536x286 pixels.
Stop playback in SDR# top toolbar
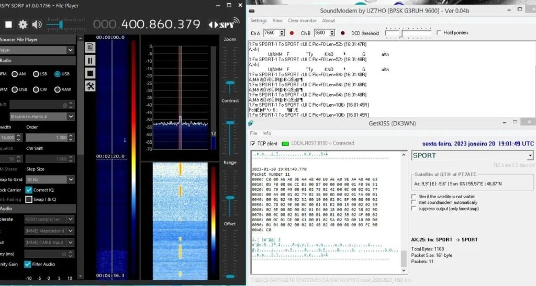(8, 25)
